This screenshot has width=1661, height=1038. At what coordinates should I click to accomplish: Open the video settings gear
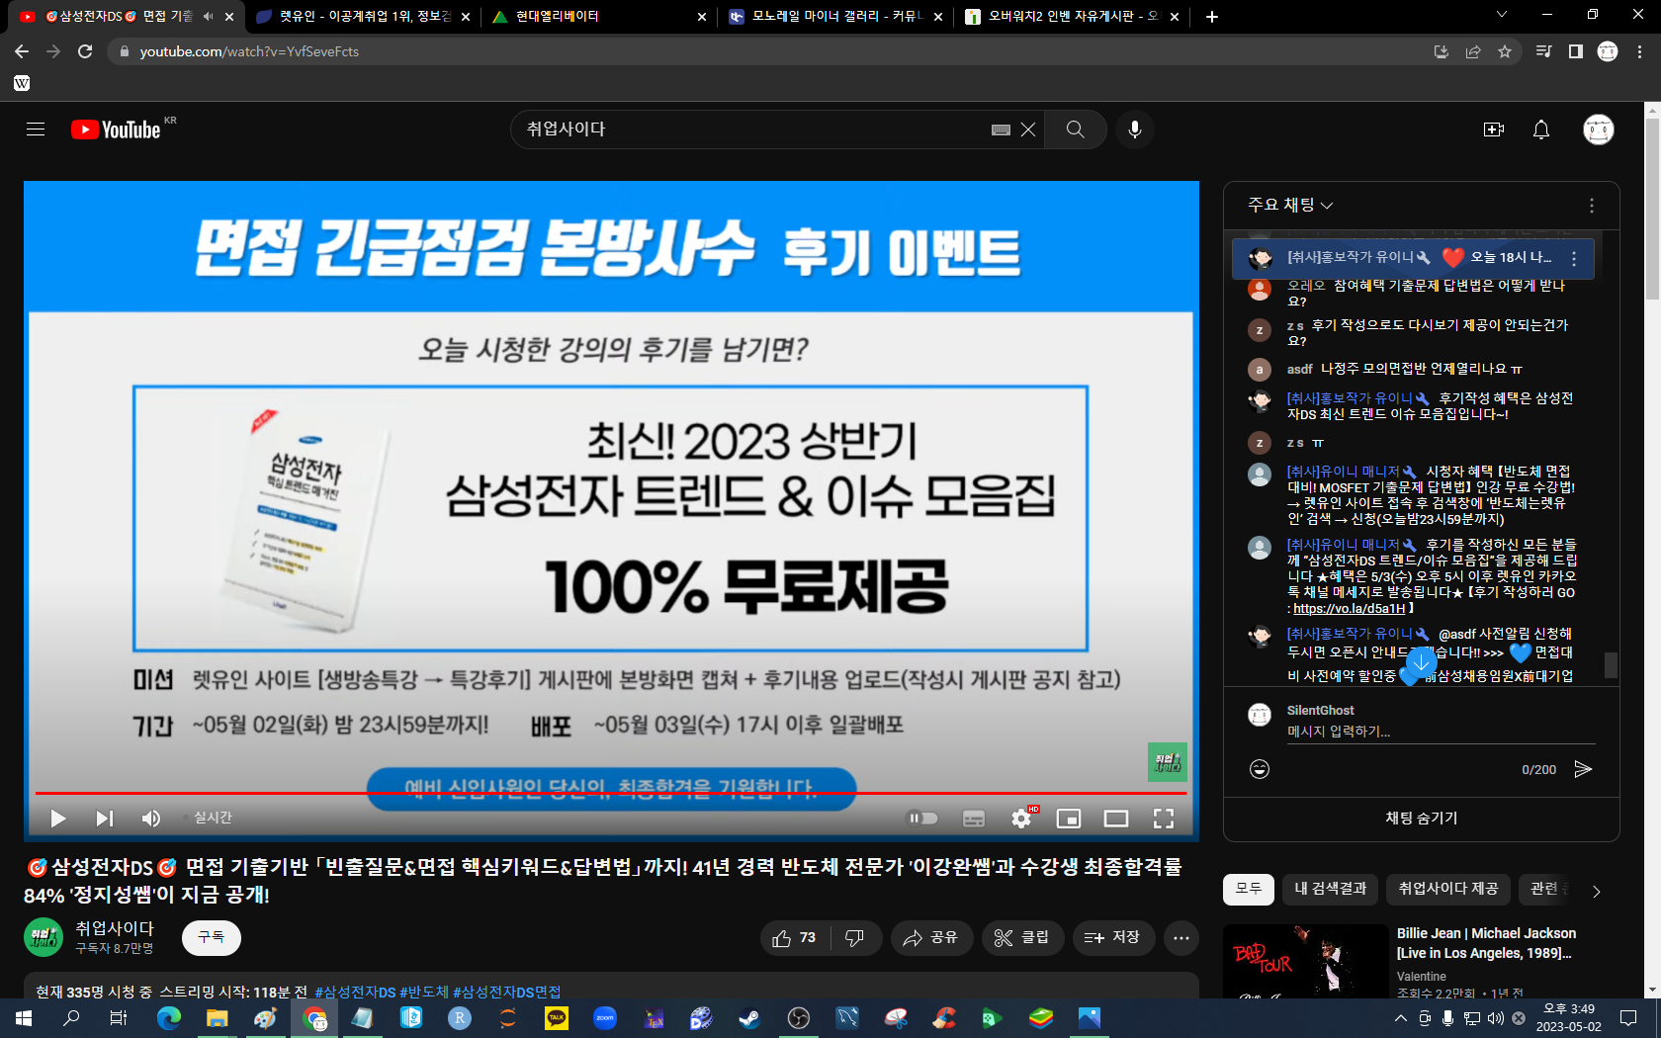(1021, 819)
